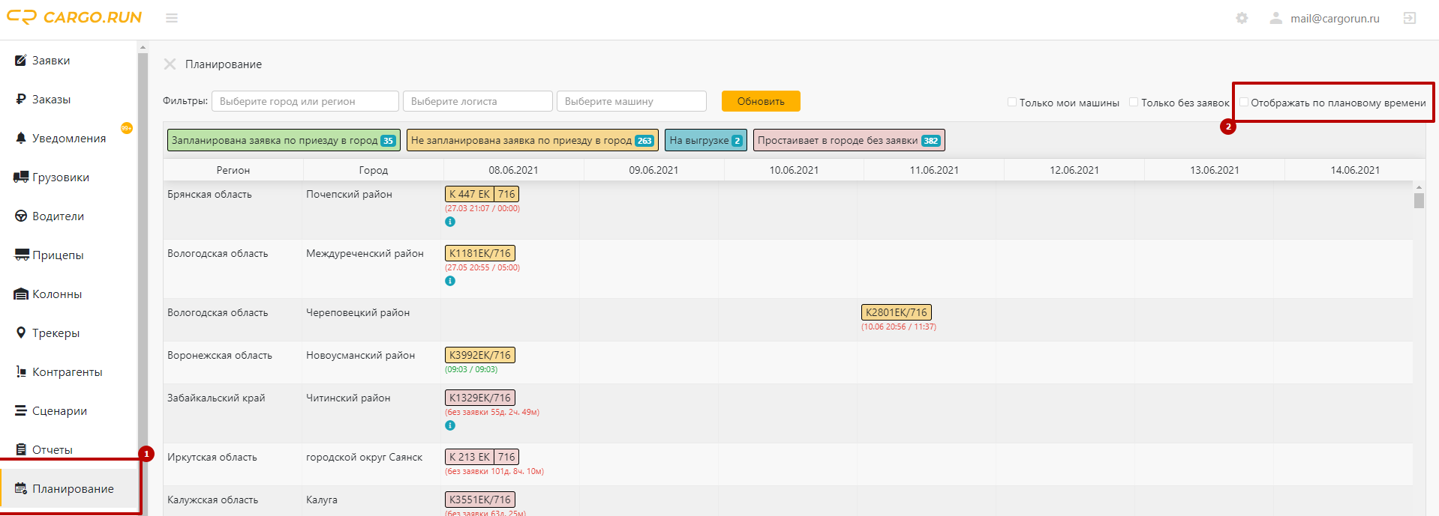The width and height of the screenshot is (1439, 516).
Task: Select truck K1329EK/716 tag
Action: click(480, 398)
